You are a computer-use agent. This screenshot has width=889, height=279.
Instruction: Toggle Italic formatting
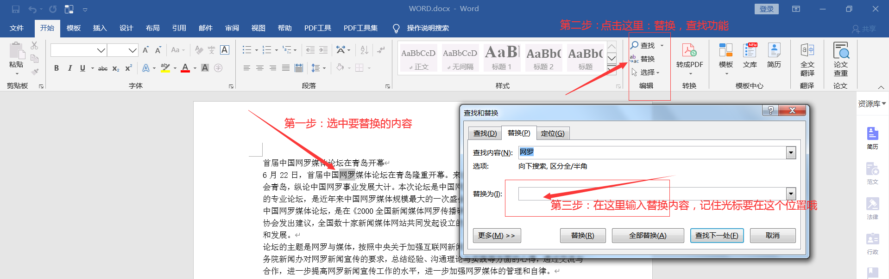[69, 68]
